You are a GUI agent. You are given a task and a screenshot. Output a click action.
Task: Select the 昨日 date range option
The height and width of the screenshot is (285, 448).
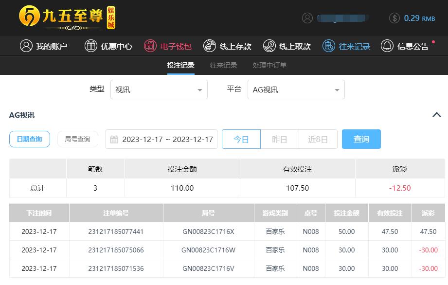click(279, 139)
